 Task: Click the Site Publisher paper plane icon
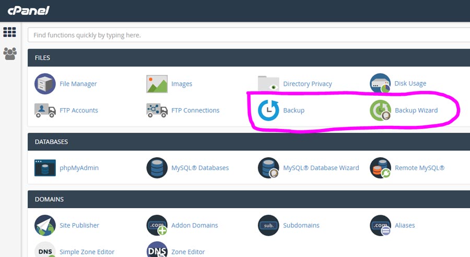pos(45,225)
